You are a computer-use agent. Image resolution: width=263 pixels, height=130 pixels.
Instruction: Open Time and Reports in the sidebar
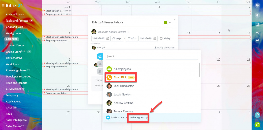[17, 83]
